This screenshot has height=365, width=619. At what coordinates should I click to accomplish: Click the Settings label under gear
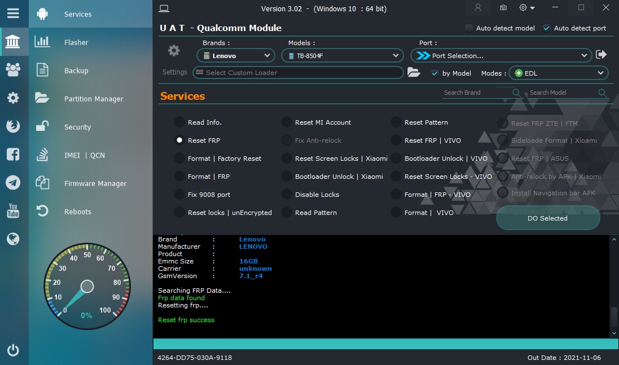(174, 72)
